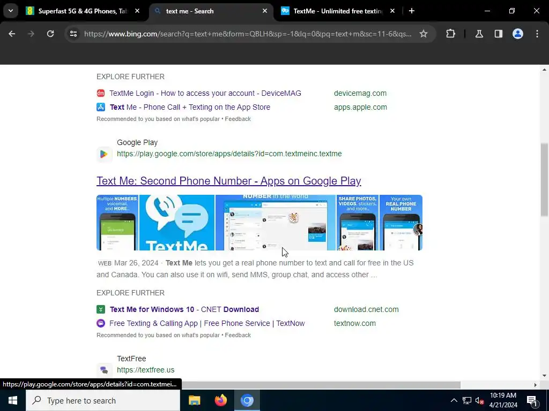Click the App Store favicon icon

(101, 107)
